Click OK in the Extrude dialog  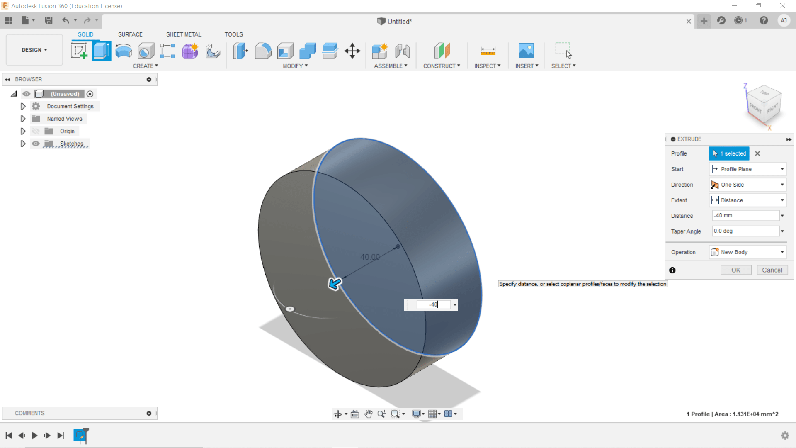point(735,270)
